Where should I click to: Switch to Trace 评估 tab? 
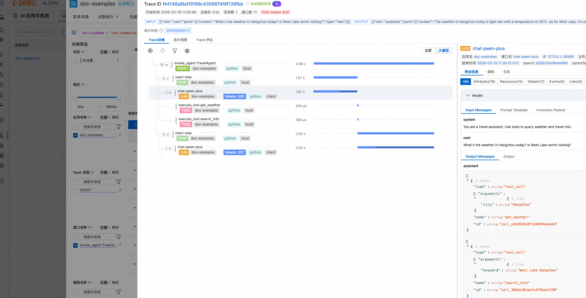[x=204, y=40]
